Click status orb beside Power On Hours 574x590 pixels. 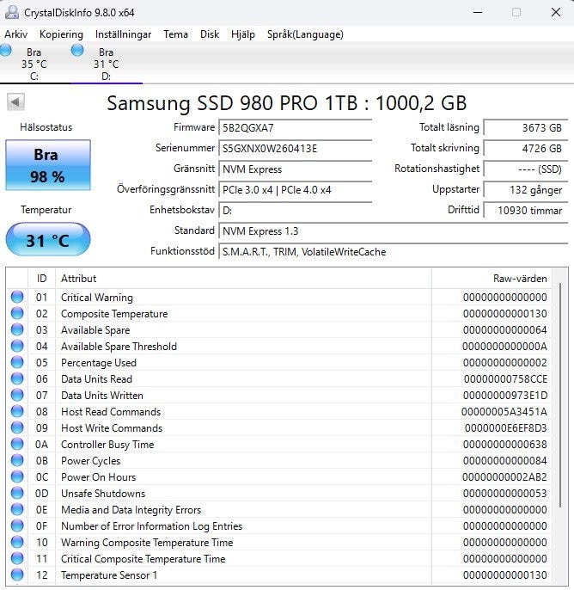point(17,477)
